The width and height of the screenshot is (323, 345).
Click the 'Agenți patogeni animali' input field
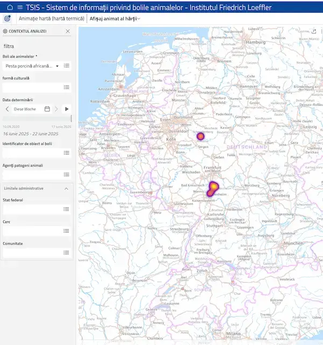click(x=32, y=175)
